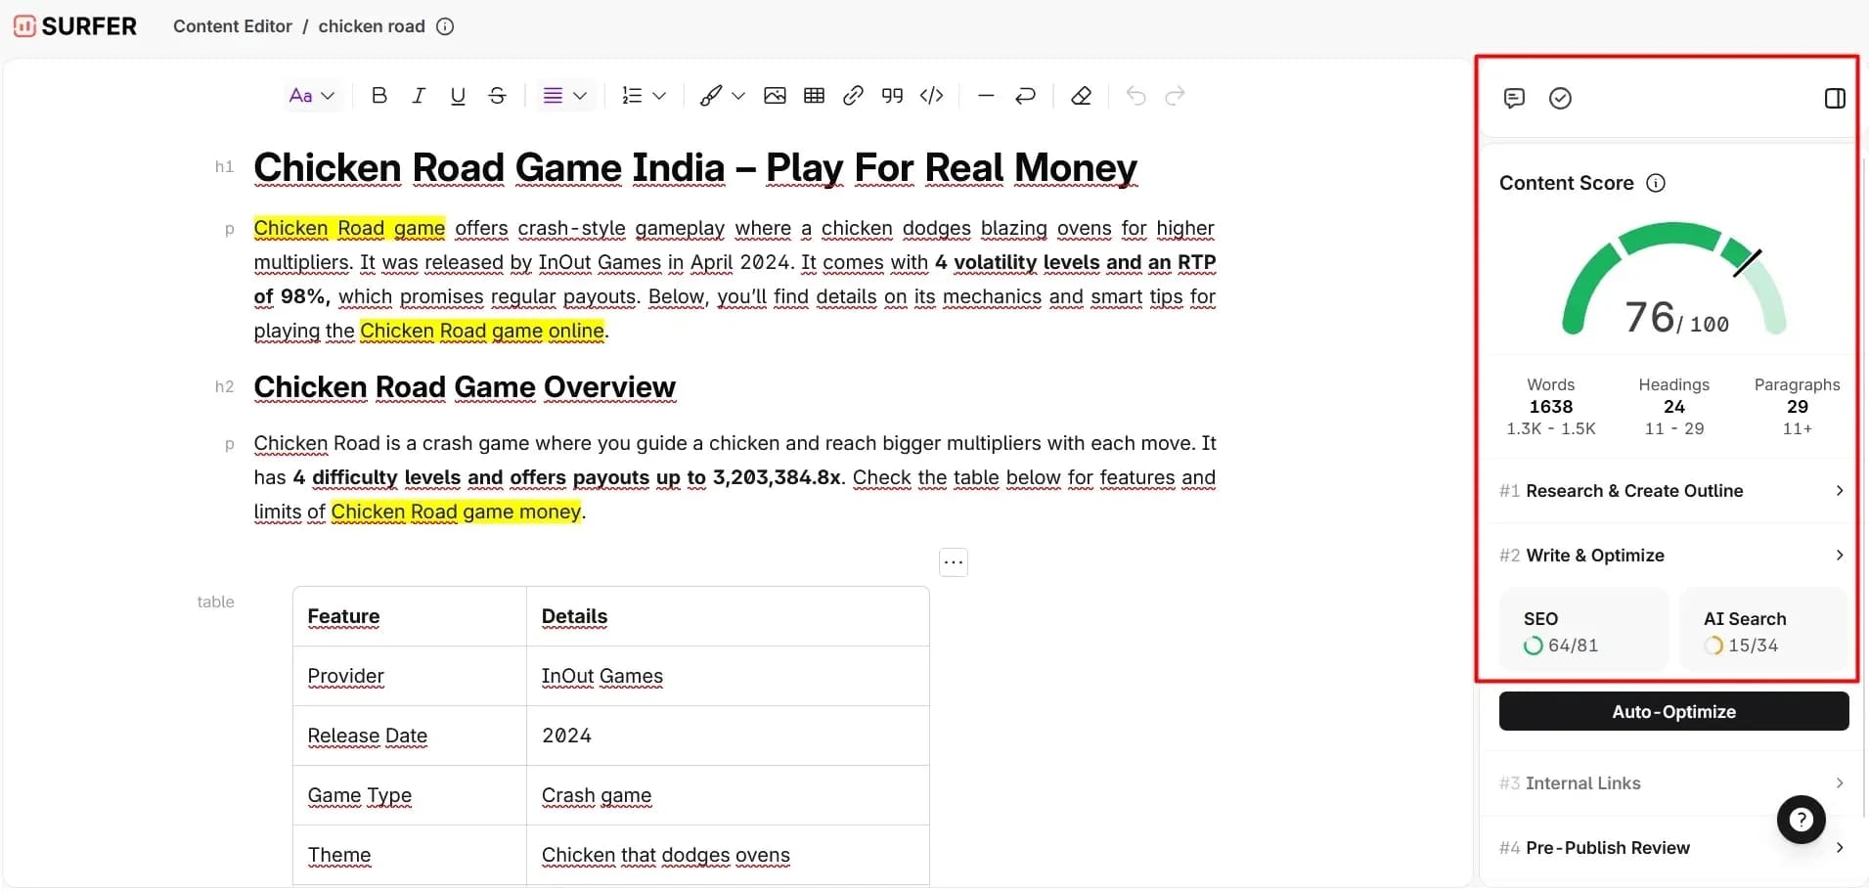Viewport: 1869px width, 892px height.
Task: Open the SEO 64/81 score card
Action: coord(1584,632)
